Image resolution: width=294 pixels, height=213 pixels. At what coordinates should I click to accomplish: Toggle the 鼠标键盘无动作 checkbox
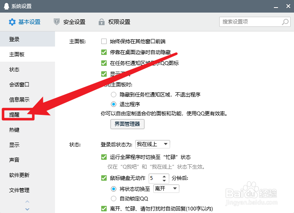pyautogui.click(x=104, y=178)
